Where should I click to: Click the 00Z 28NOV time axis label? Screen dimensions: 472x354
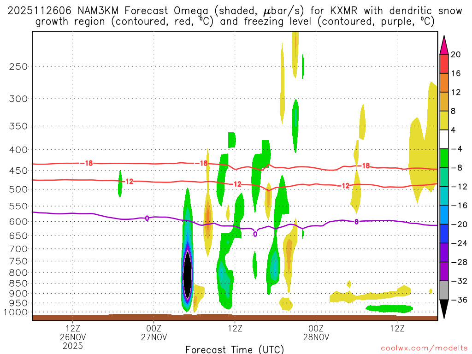[316, 332]
